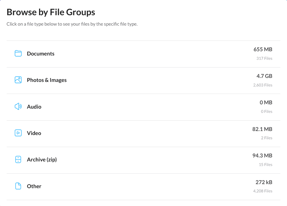Select the 82.1 MB label for Video
The width and height of the screenshot is (287, 206).
click(262, 129)
